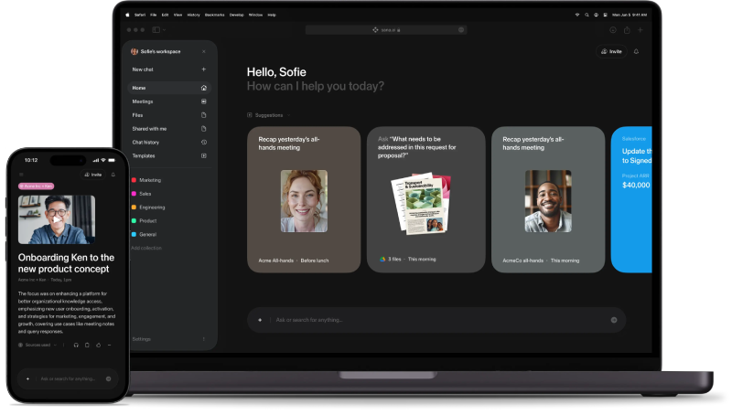The height and width of the screenshot is (415, 732).
Task: Select the red Marketing collection swatch
Action: click(134, 180)
